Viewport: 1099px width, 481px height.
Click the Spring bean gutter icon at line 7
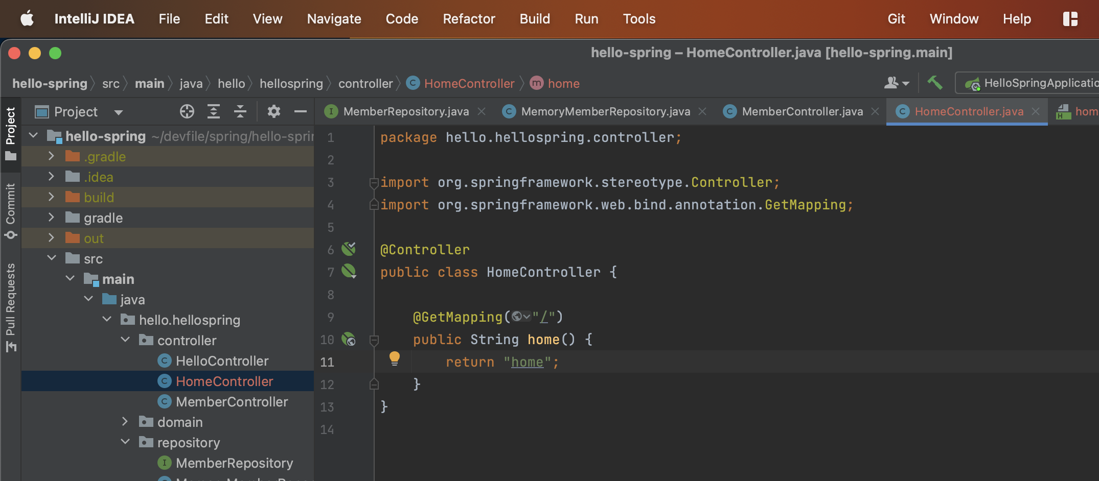[x=349, y=271]
